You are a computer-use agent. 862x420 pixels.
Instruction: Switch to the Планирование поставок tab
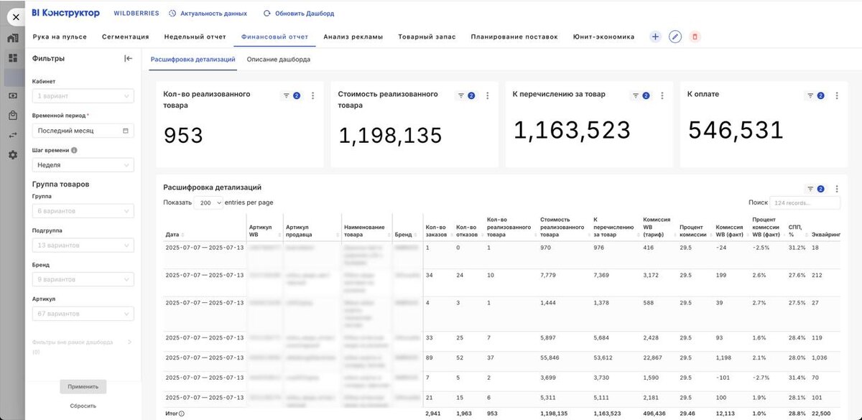(514, 37)
